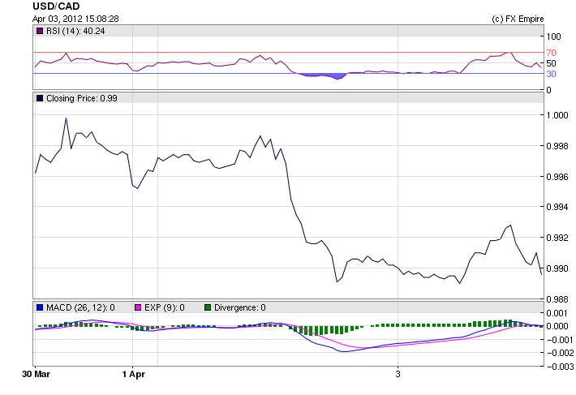
Task: Click the dark Closing Price legend swatch
Action: tap(40, 98)
